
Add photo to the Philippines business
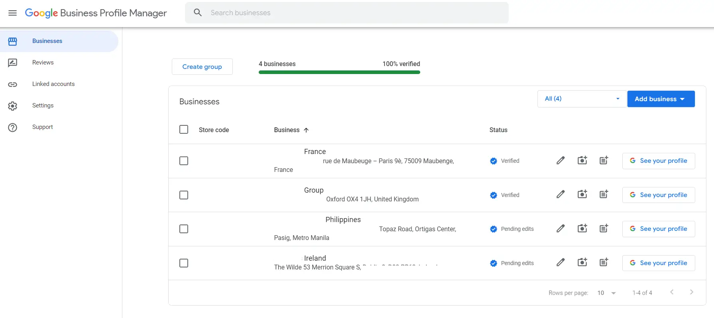pos(582,228)
